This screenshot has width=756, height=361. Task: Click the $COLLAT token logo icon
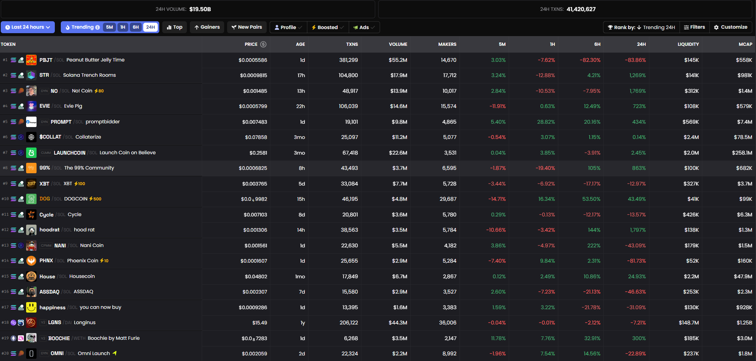[x=31, y=137]
